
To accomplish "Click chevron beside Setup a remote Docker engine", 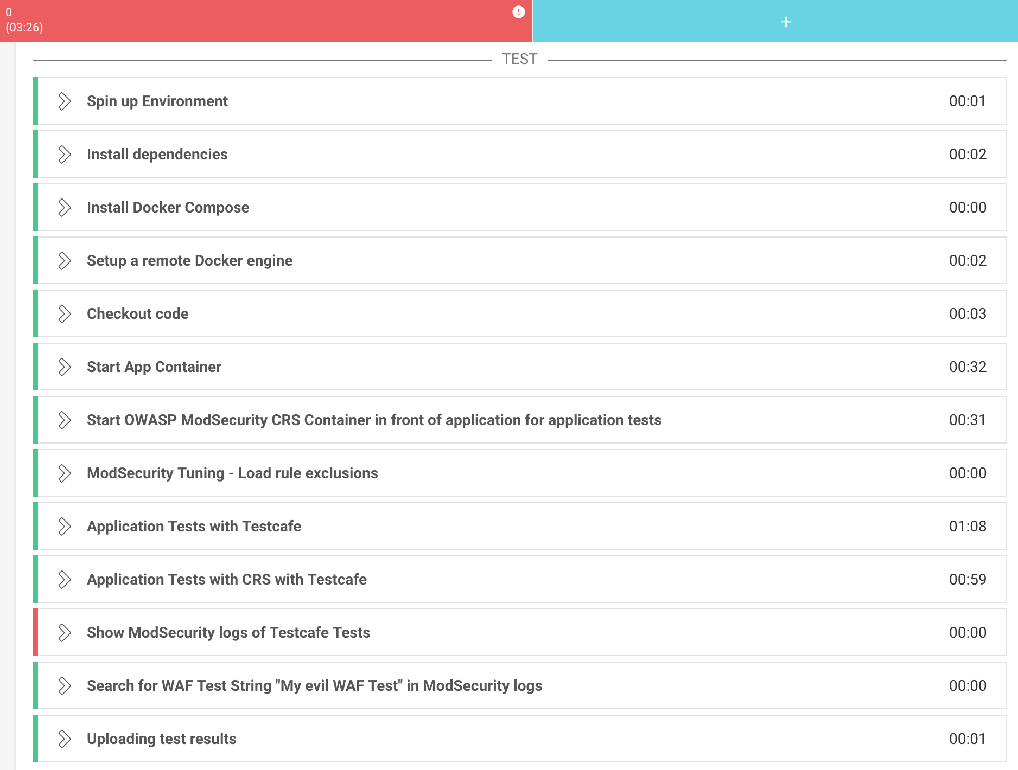I will click(65, 261).
